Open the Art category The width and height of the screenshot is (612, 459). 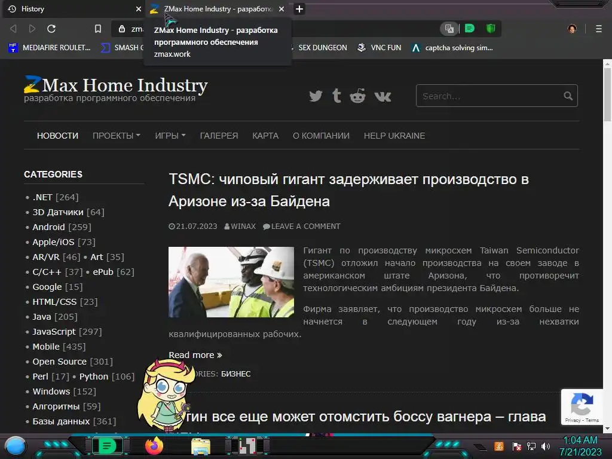point(97,257)
